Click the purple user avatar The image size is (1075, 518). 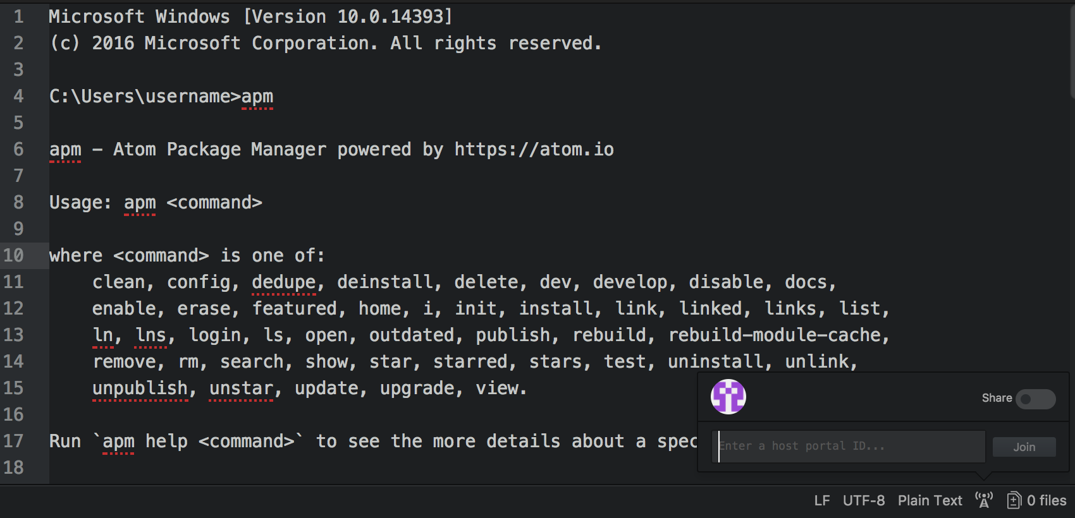tap(728, 397)
